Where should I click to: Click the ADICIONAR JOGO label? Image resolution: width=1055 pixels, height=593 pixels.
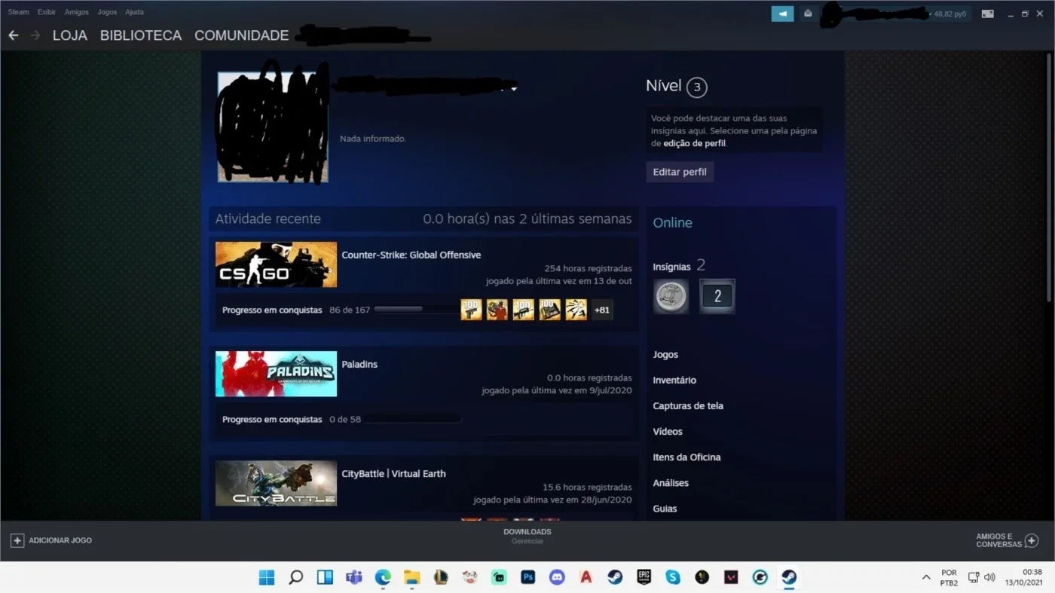click(x=60, y=540)
